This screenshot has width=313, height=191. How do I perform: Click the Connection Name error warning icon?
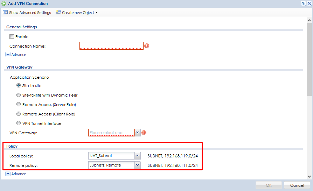147,46
